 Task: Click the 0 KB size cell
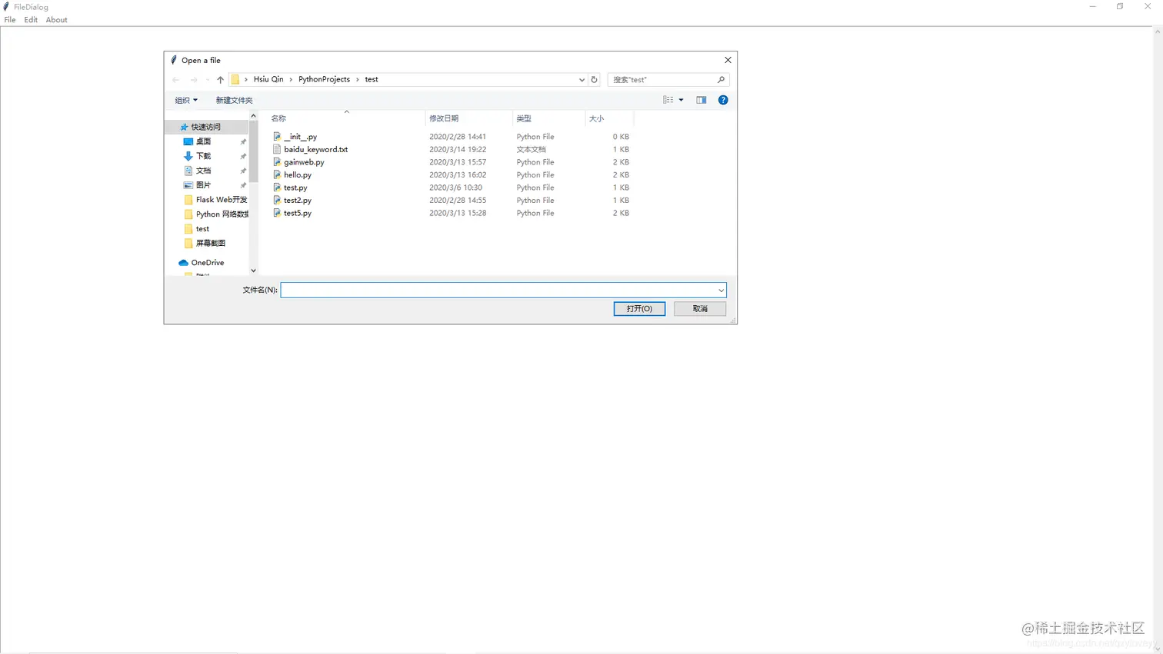pos(621,137)
